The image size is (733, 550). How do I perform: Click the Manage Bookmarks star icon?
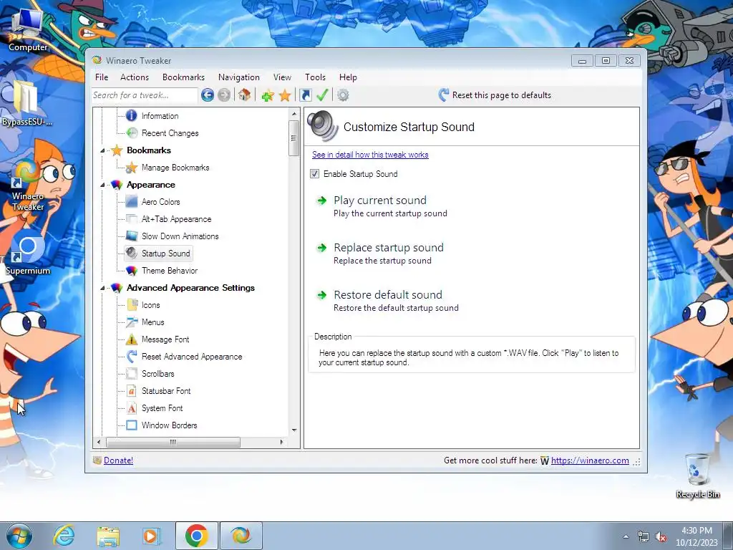point(132,168)
